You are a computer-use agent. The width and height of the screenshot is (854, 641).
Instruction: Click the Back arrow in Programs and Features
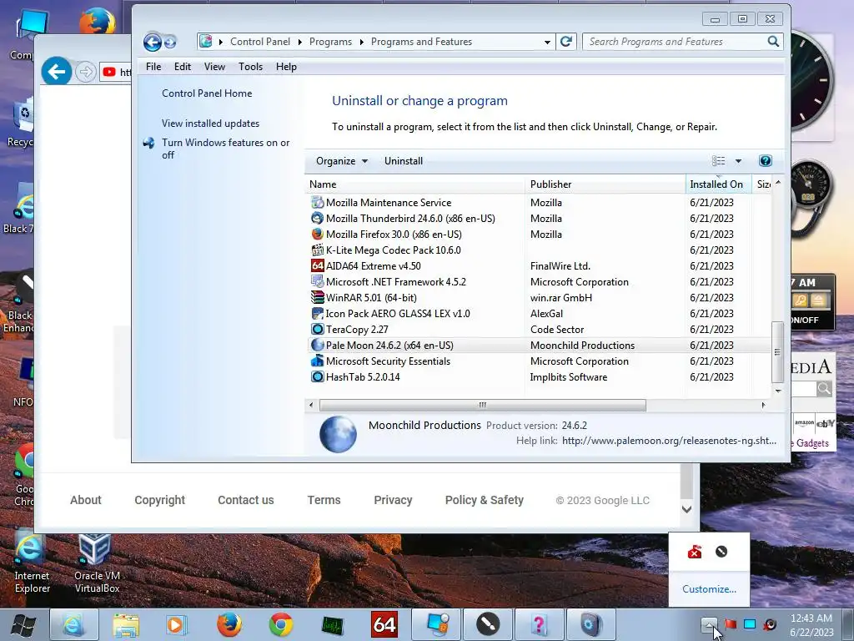153,42
